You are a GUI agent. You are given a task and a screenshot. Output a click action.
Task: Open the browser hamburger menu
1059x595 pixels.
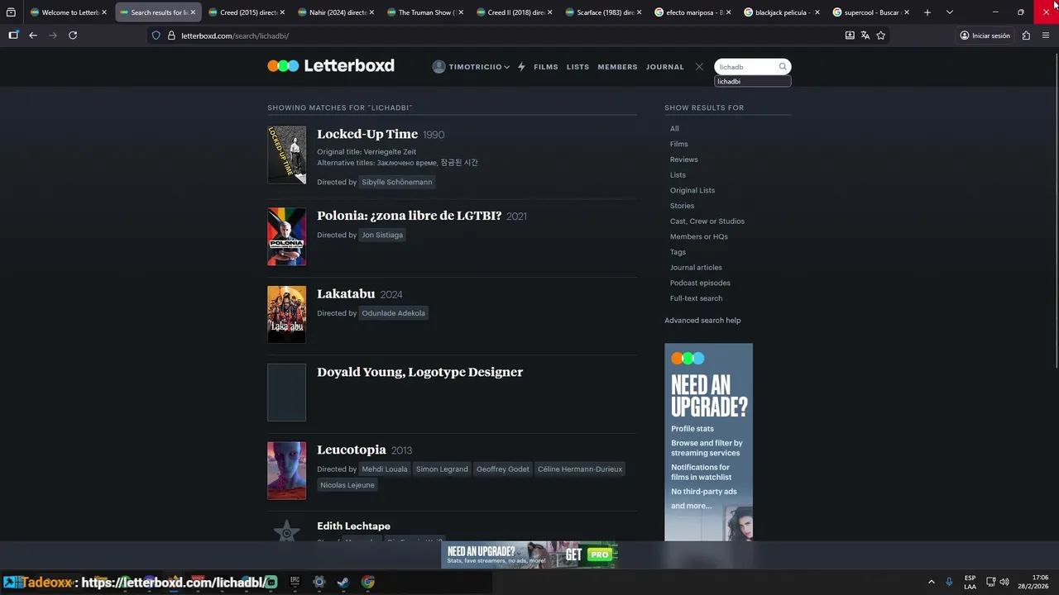[x=1045, y=36]
